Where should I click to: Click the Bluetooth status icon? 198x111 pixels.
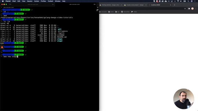(175, 1)
